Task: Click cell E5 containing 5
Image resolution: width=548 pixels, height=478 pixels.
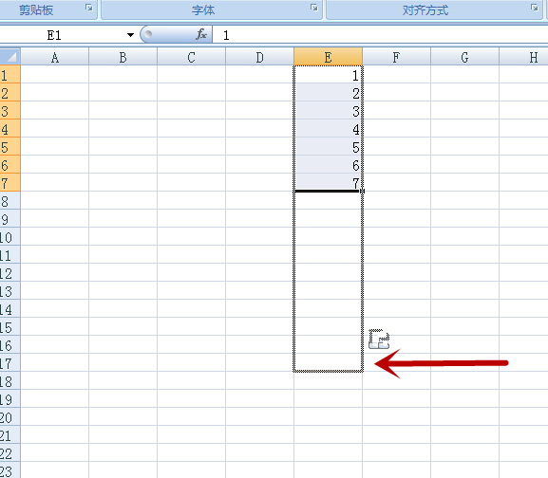Action: tap(329, 147)
